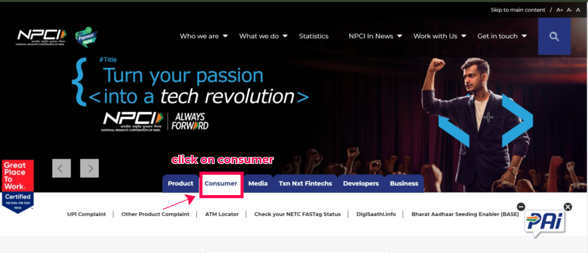Switch to the Developers tab
This screenshot has width=588, height=253.
click(x=361, y=184)
